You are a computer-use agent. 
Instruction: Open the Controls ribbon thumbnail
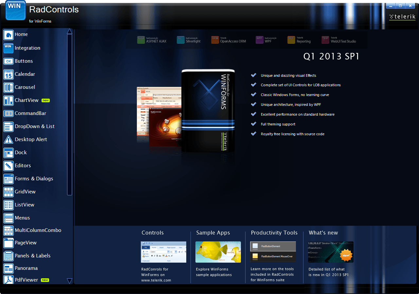[164, 252]
